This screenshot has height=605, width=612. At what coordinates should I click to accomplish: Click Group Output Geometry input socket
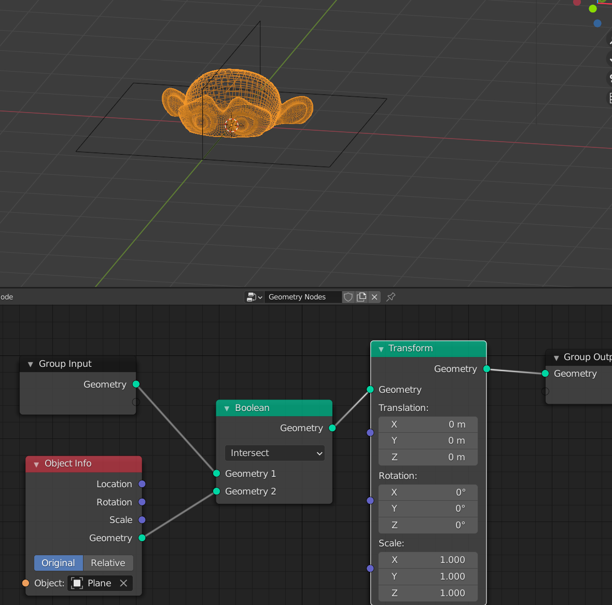pos(545,374)
